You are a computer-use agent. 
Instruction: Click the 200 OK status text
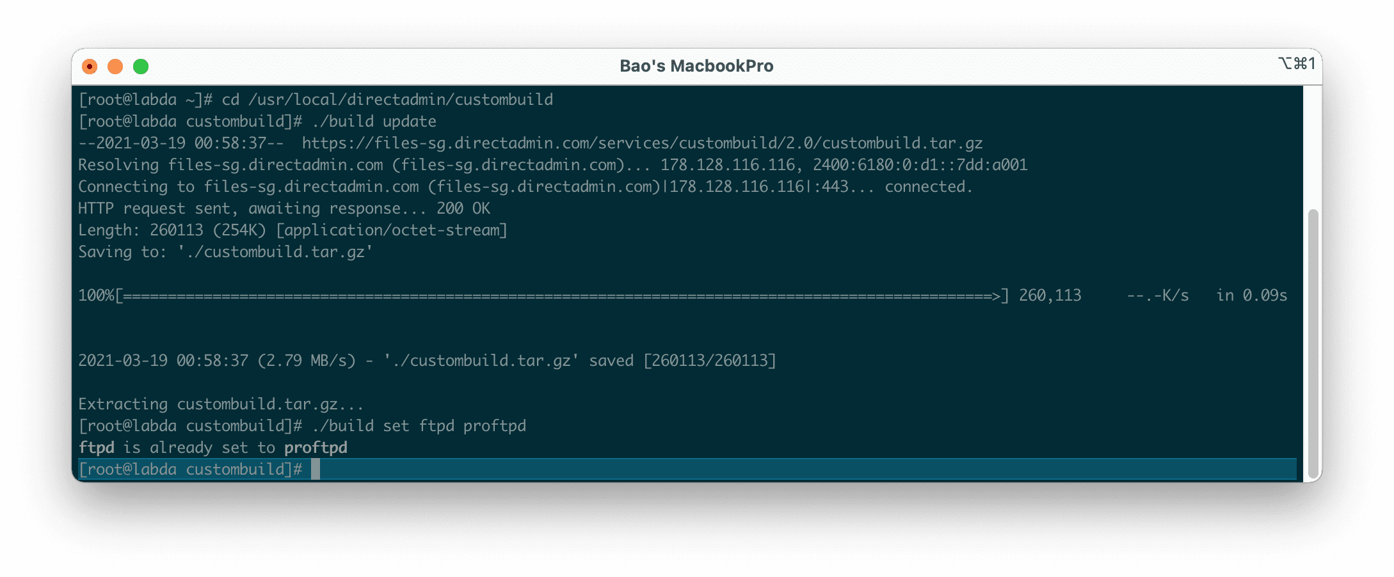tap(465, 208)
